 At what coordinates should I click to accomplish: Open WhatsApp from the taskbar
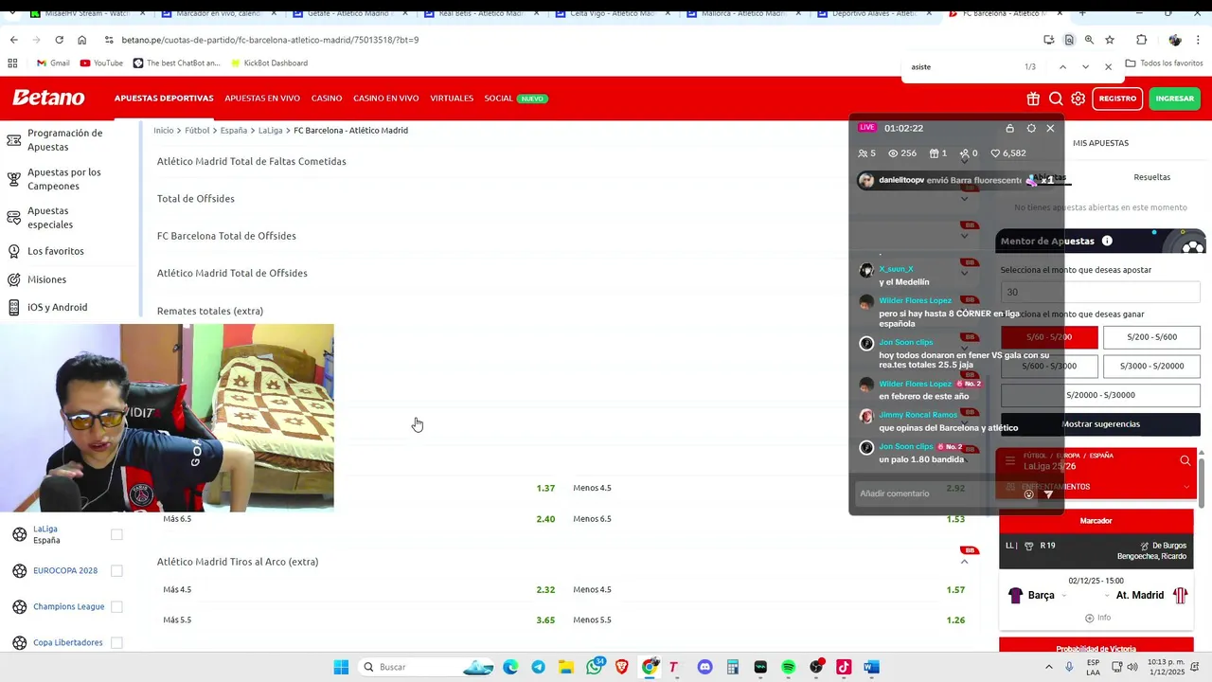tap(595, 667)
